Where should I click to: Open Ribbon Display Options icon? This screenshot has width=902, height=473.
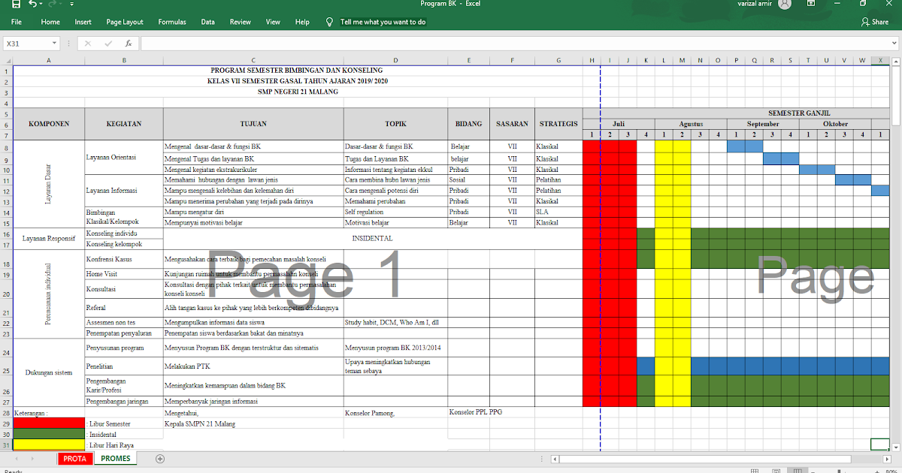[811, 4]
